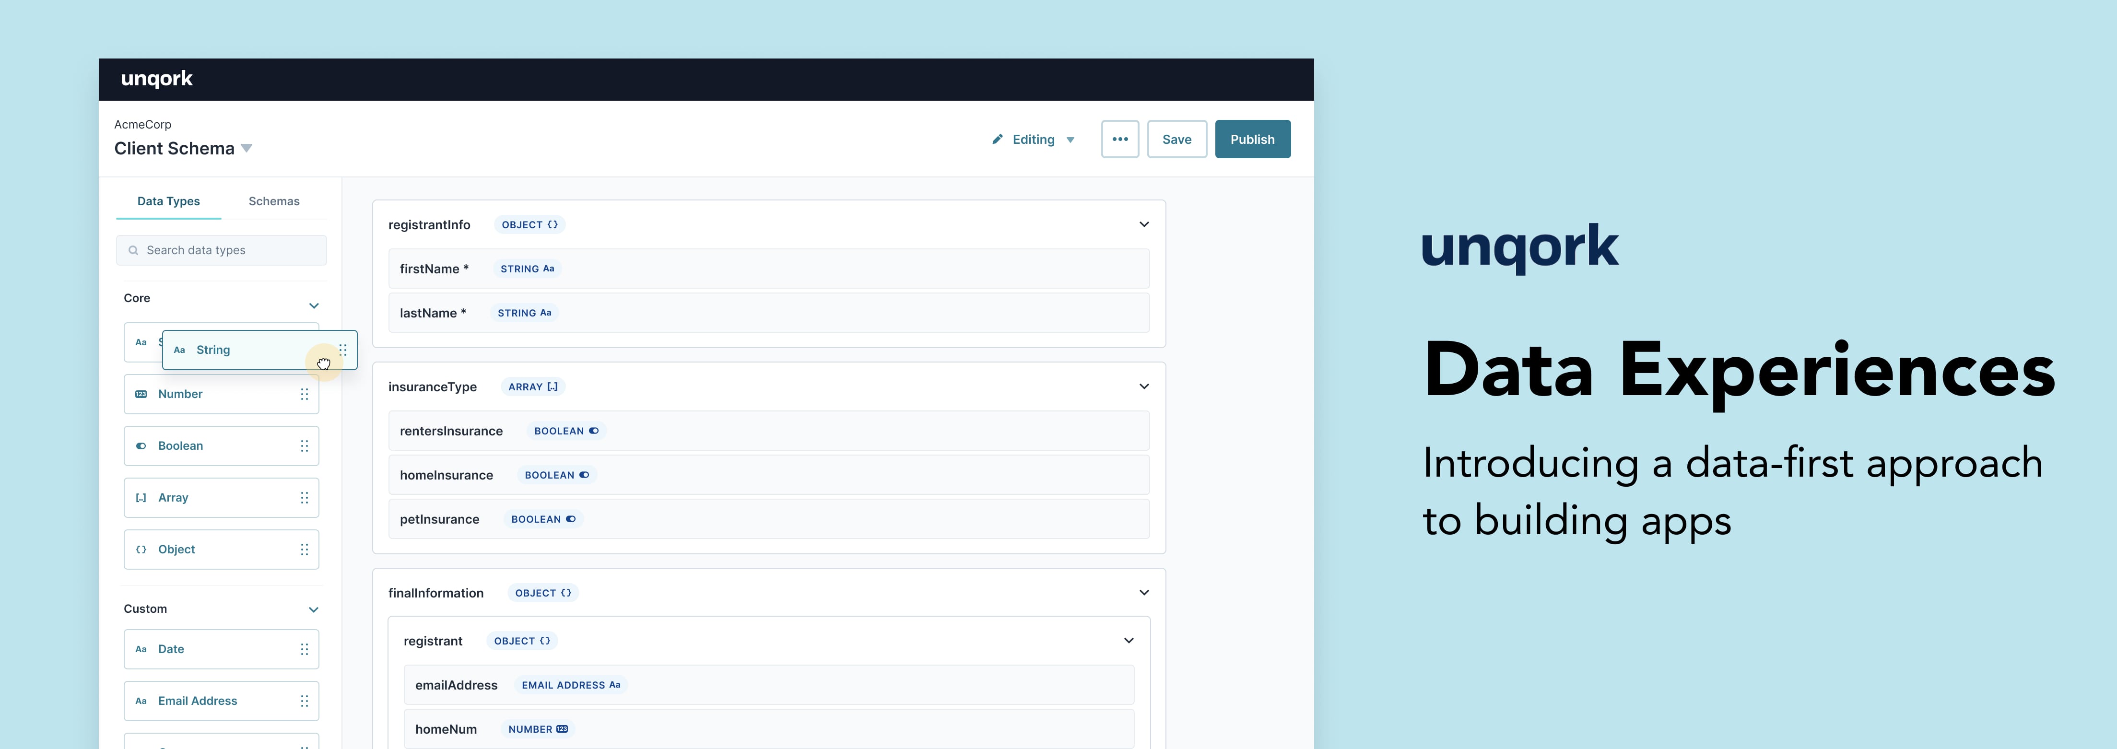Select the Array data type
This screenshot has width=2117, height=749.
[221, 498]
